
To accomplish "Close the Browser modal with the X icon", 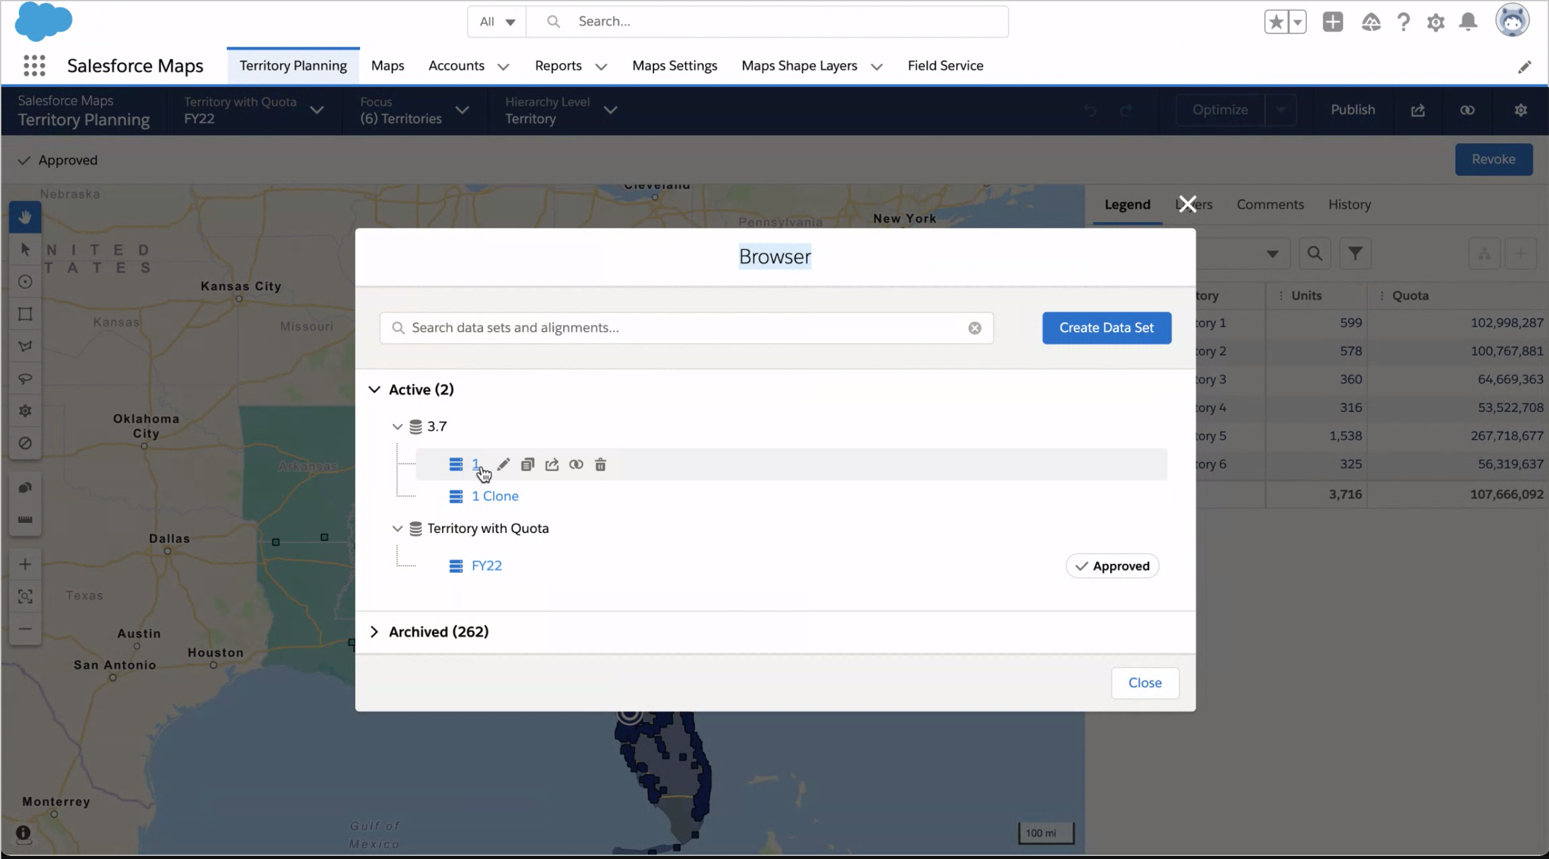I will [1187, 204].
